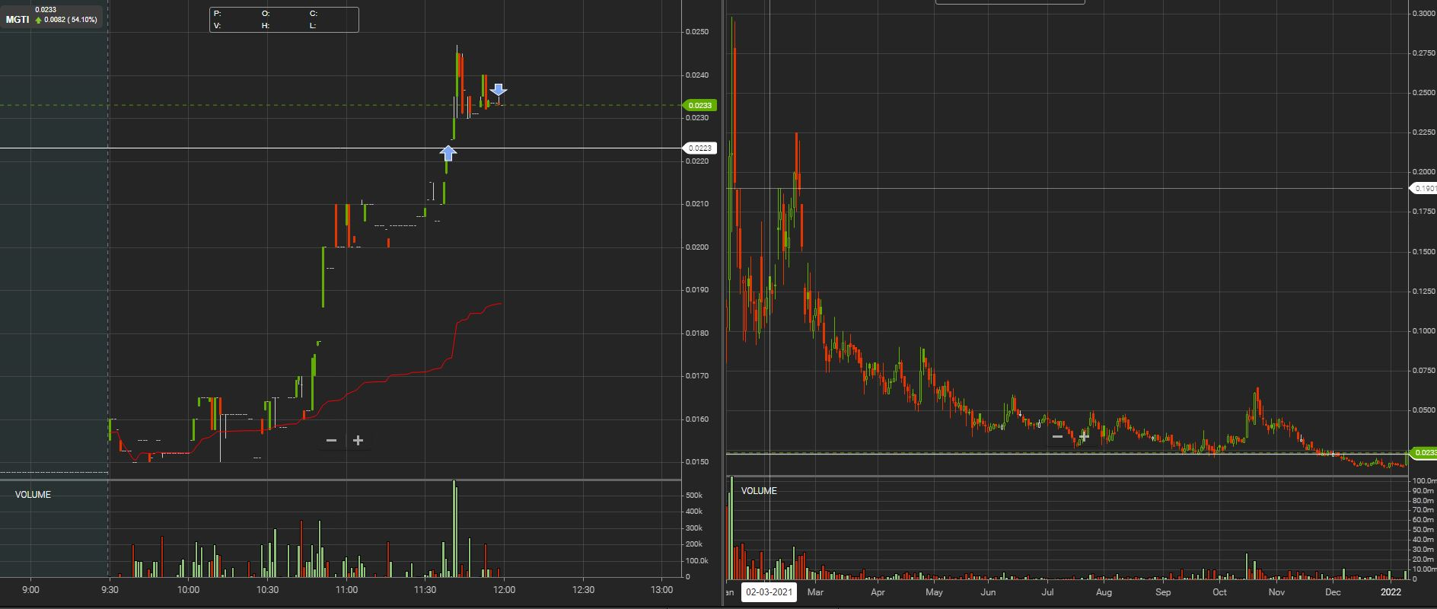Zoom out the daily chart with minus icon
The width and height of the screenshot is (1437, 609).
click(1057, 437)
